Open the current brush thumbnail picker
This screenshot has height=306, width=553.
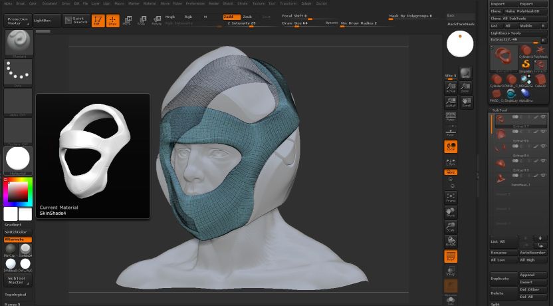(x=19, y=43)
